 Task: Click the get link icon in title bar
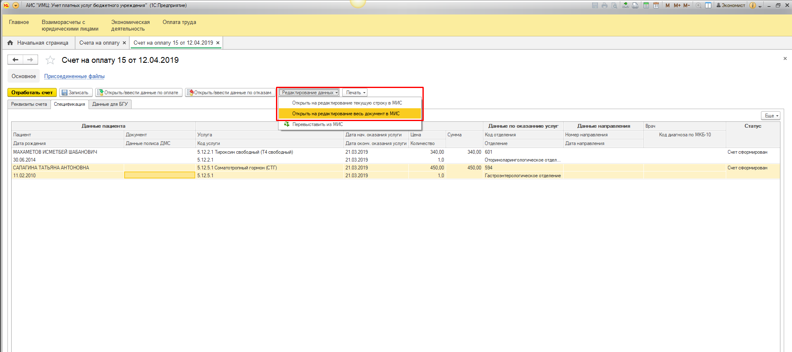click(x=625, y=5)
